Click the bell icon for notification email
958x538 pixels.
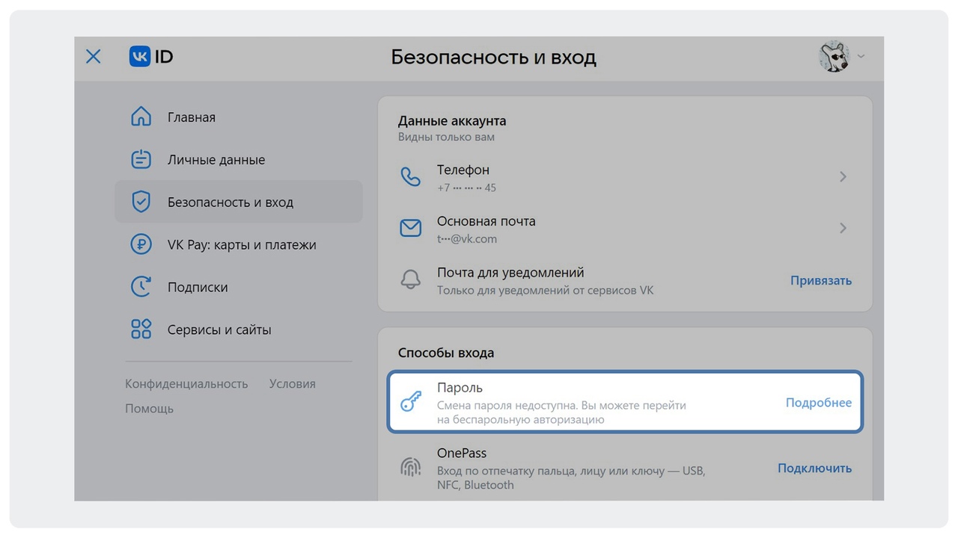click(410, 279)
